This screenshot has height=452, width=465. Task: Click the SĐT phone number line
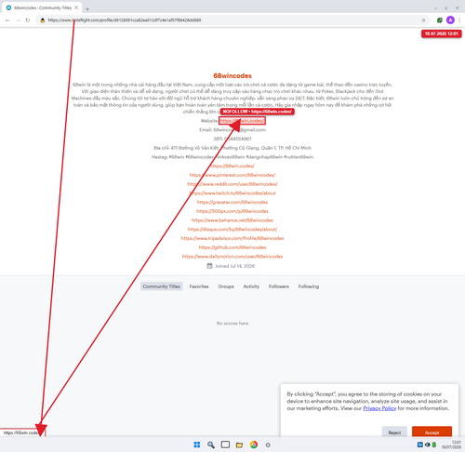[x=232, y=139]
